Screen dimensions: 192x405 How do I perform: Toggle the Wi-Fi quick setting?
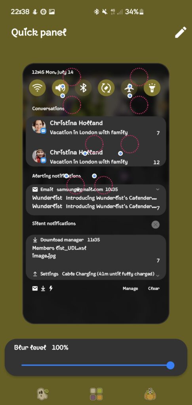(x=38, y=88)
